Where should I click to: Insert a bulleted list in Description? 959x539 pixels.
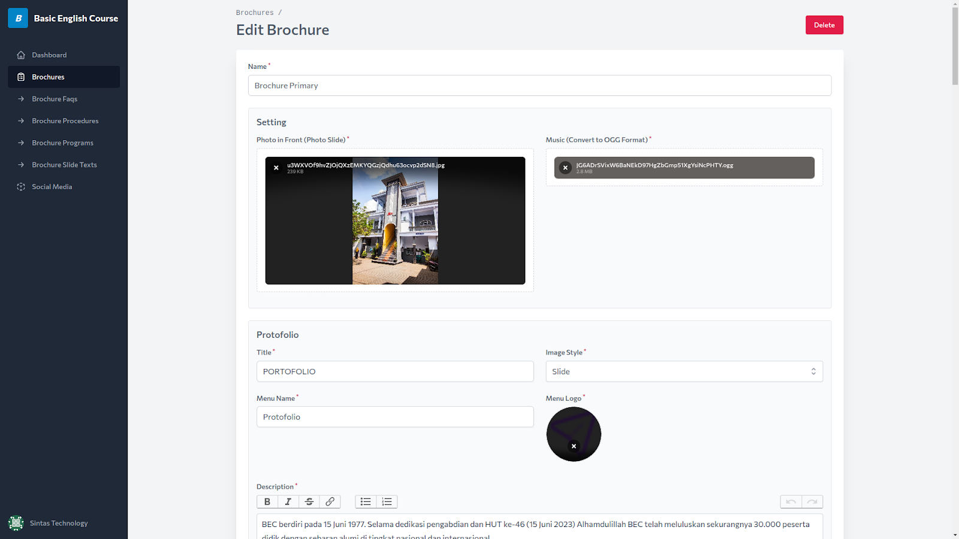click(366, 502)
